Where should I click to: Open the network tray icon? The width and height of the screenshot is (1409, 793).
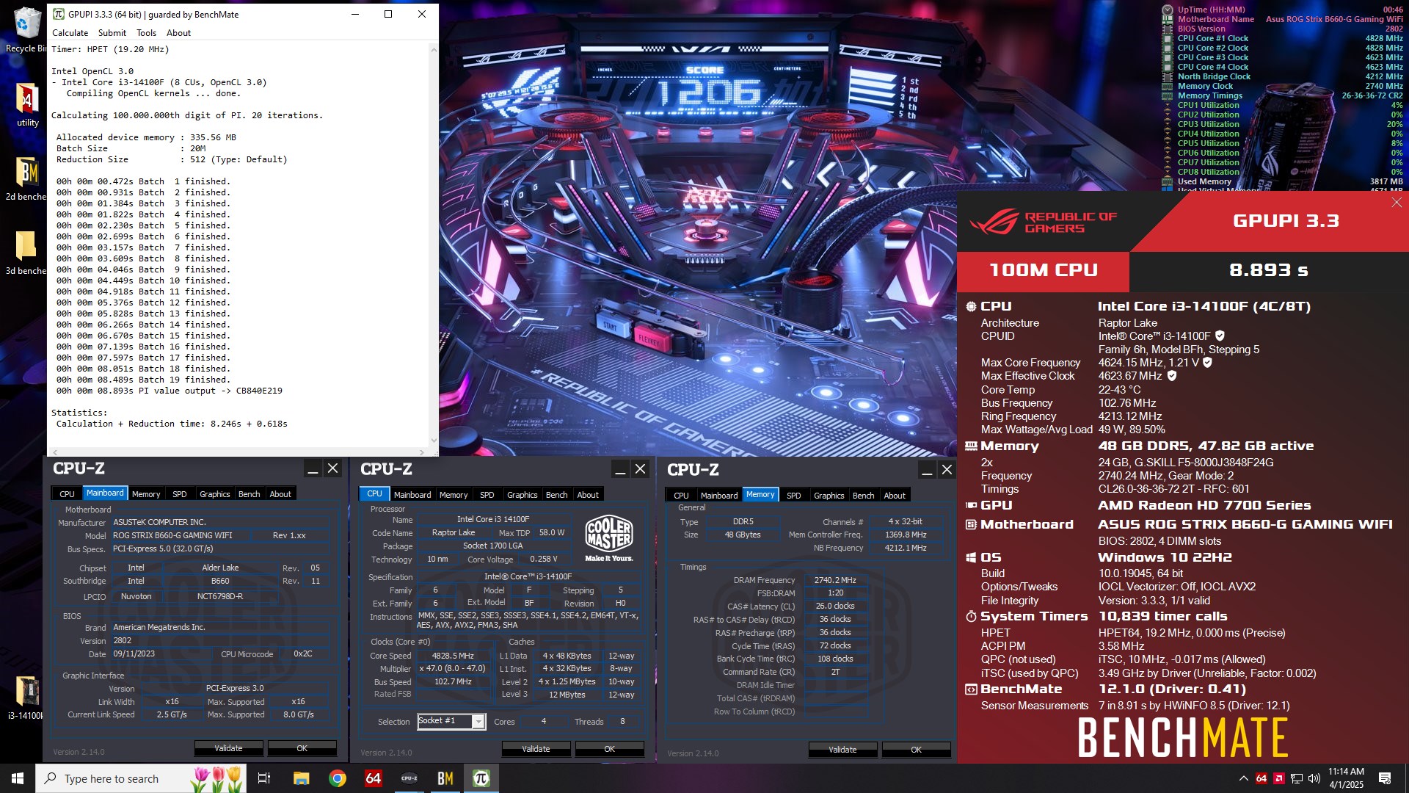[x=1297, y=778]
